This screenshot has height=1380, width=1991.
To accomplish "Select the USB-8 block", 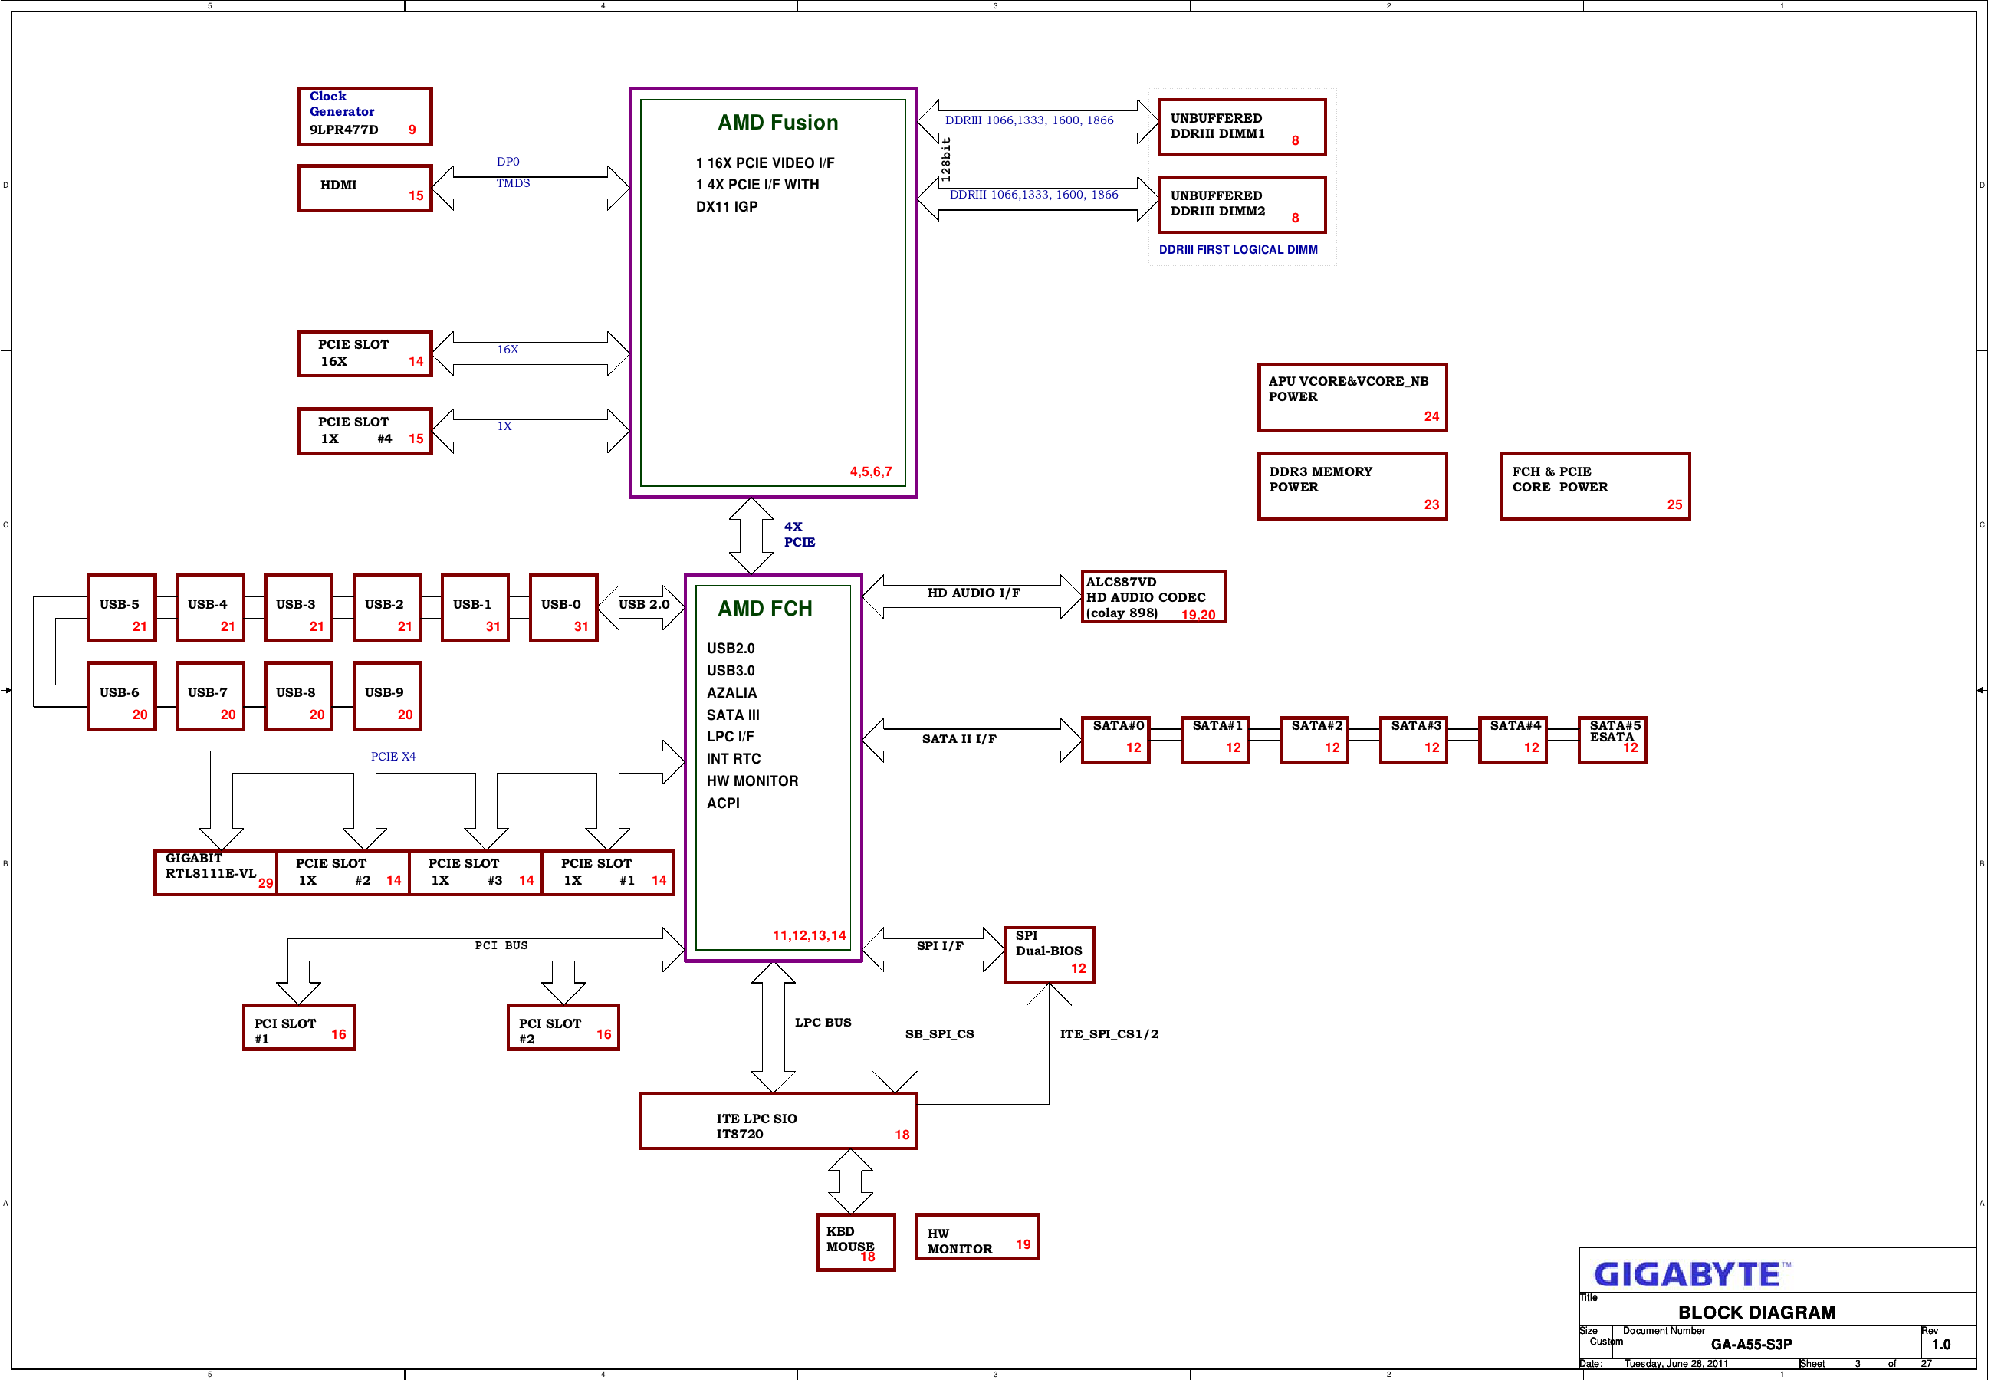I will coord(298,696).
